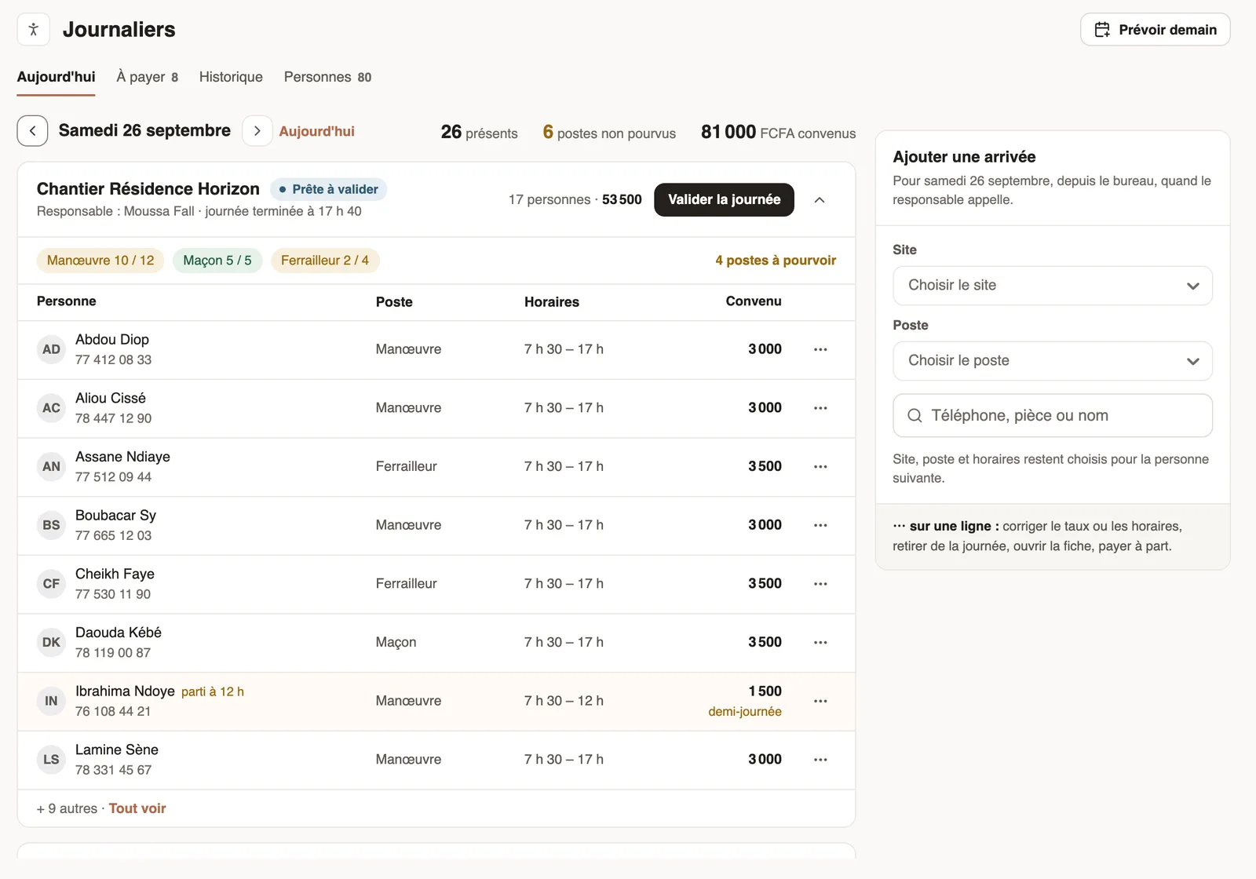Jump back to Aujourd'hui date link
This screenshot has height=879, width=1256.
[x=317, y=131]
